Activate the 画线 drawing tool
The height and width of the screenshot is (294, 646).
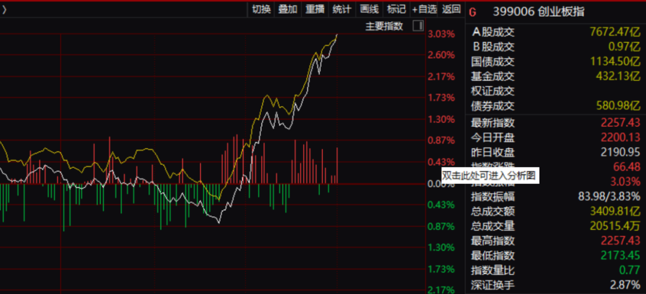[x=369, y=9]
